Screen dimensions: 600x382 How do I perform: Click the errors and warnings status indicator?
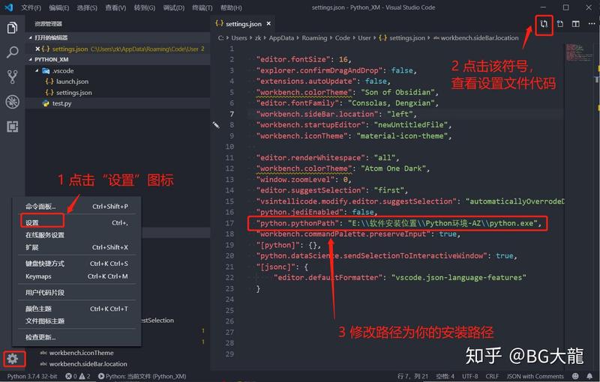(x=78, y=376)
